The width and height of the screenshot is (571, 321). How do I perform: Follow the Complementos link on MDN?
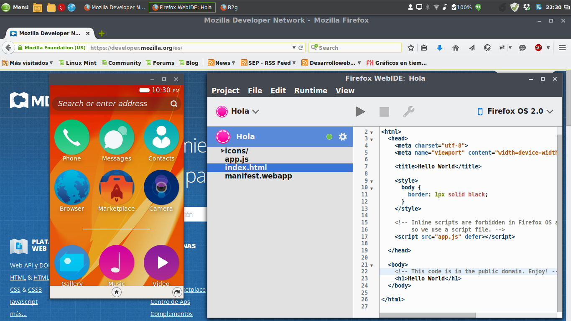point(171,314)
